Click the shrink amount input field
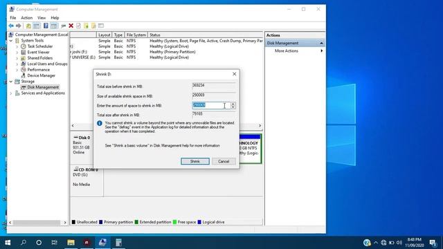 tap(211, 105)
